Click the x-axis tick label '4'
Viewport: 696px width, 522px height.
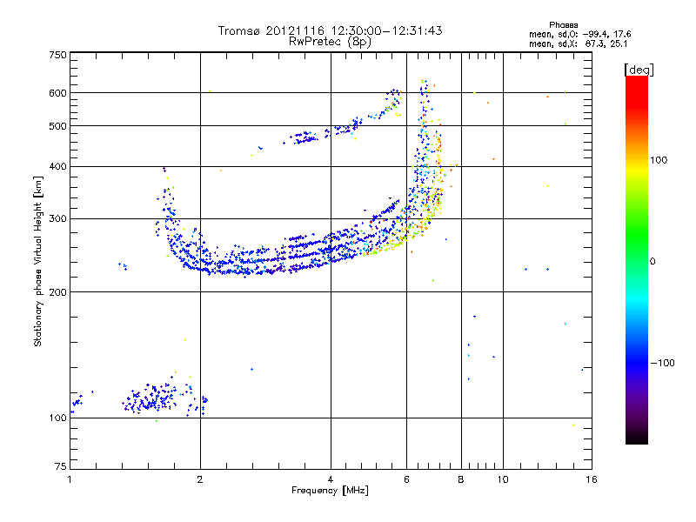click(331, 479)
